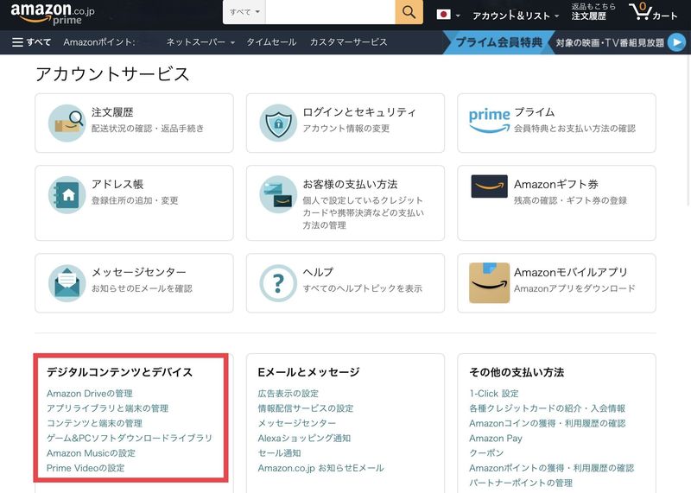
Task: Open the cart icon
Action: (653, 12)
